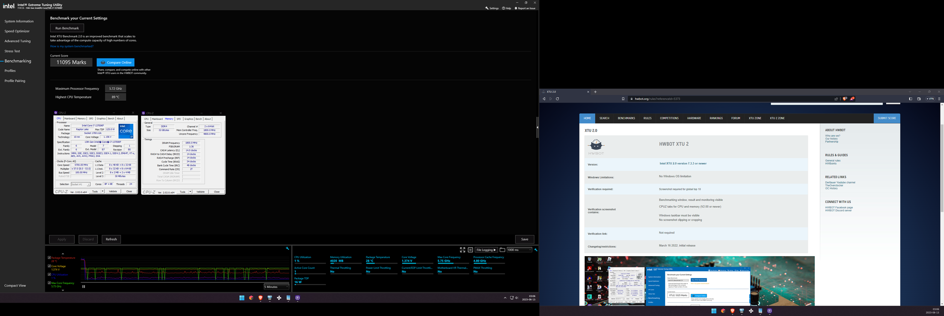Uncheck CPU Utilization in graph legend

(x=49, y=274)
